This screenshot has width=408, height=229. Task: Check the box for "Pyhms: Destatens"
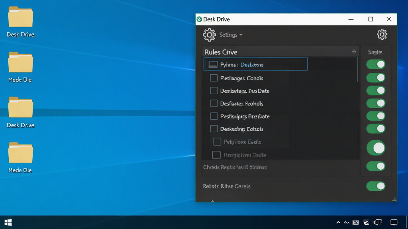pyautogui.click(x=213, y=64)
